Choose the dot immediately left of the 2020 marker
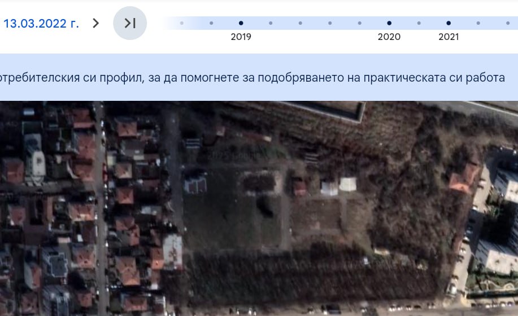Screen dimensions: 518x316 pos(360,23)
